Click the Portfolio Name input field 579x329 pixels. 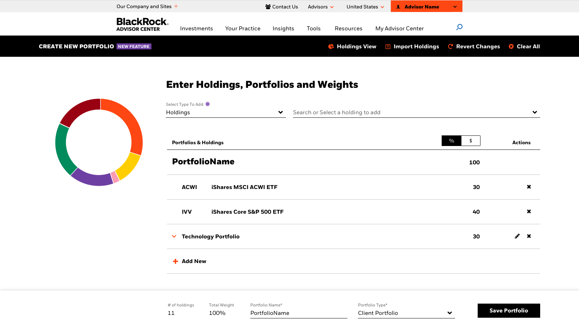pos(299,313)
